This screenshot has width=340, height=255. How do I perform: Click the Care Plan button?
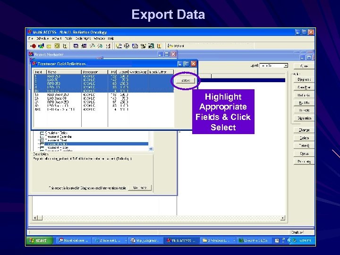coord(304,87)
